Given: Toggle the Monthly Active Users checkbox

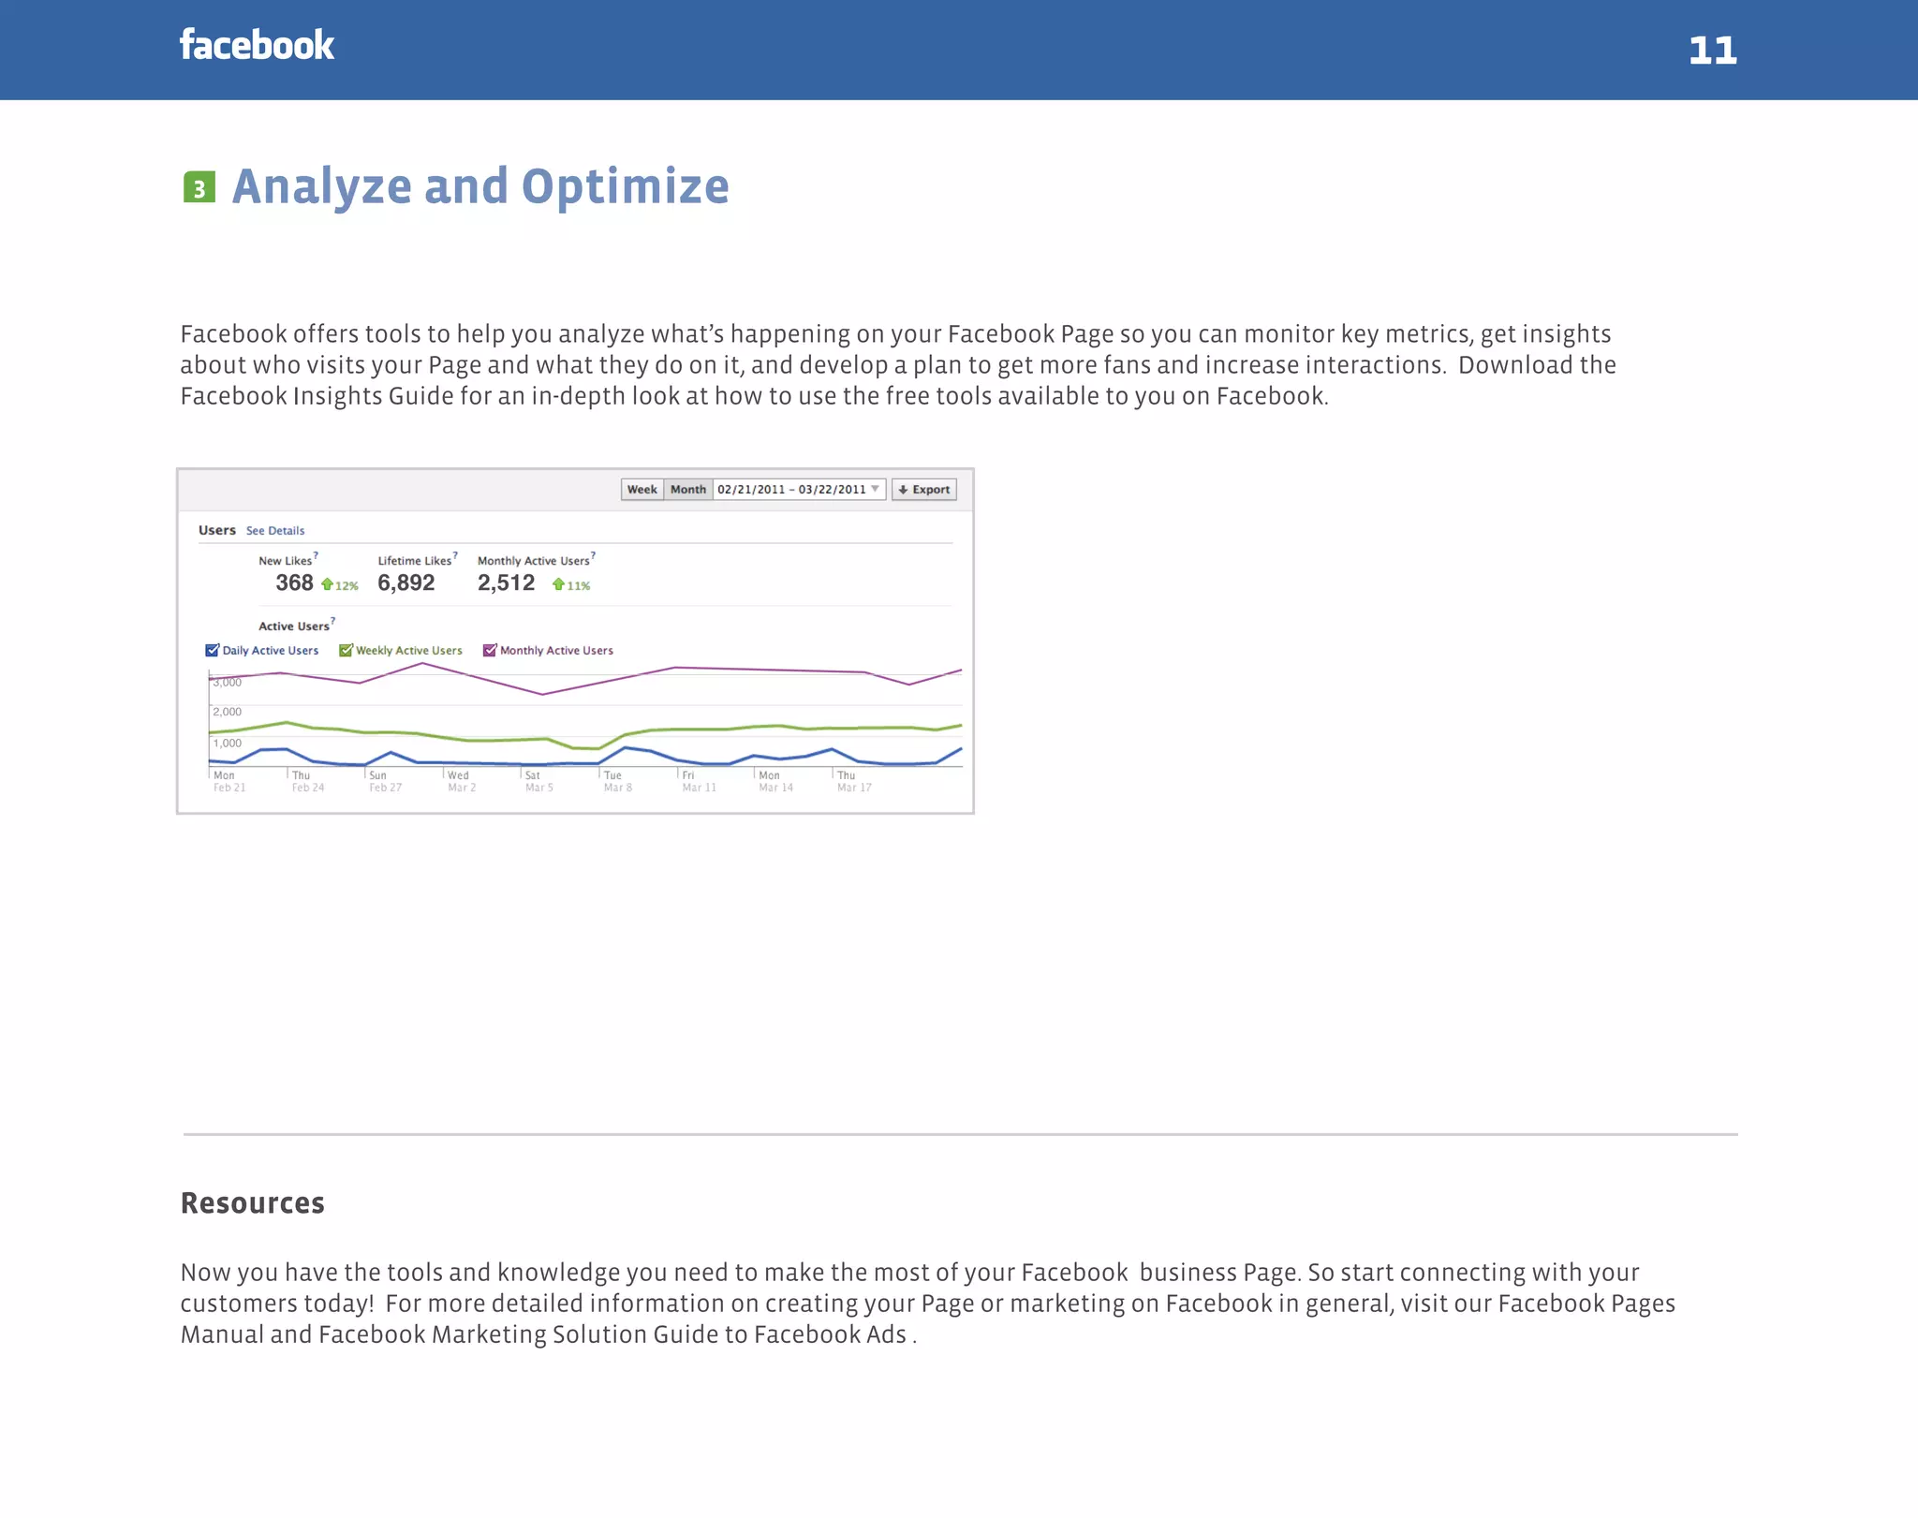Looking at the screenshot, I should 489,651.
